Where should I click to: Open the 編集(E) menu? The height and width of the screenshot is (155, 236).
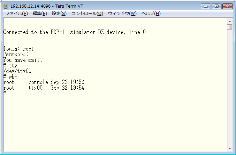click(x=40, y=14)
